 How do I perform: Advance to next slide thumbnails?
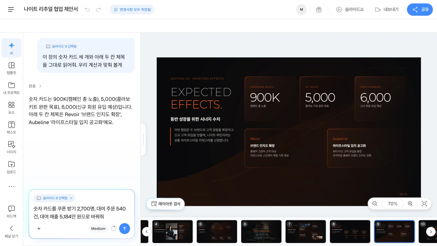point(431,232)
